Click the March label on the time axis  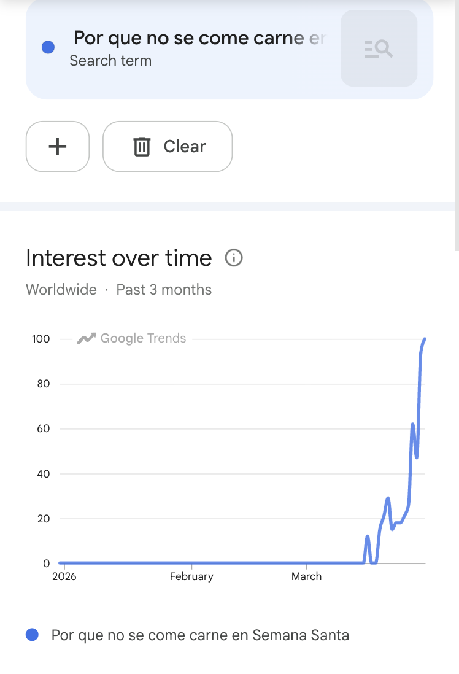pyautogui.click(x=306, y=576)
